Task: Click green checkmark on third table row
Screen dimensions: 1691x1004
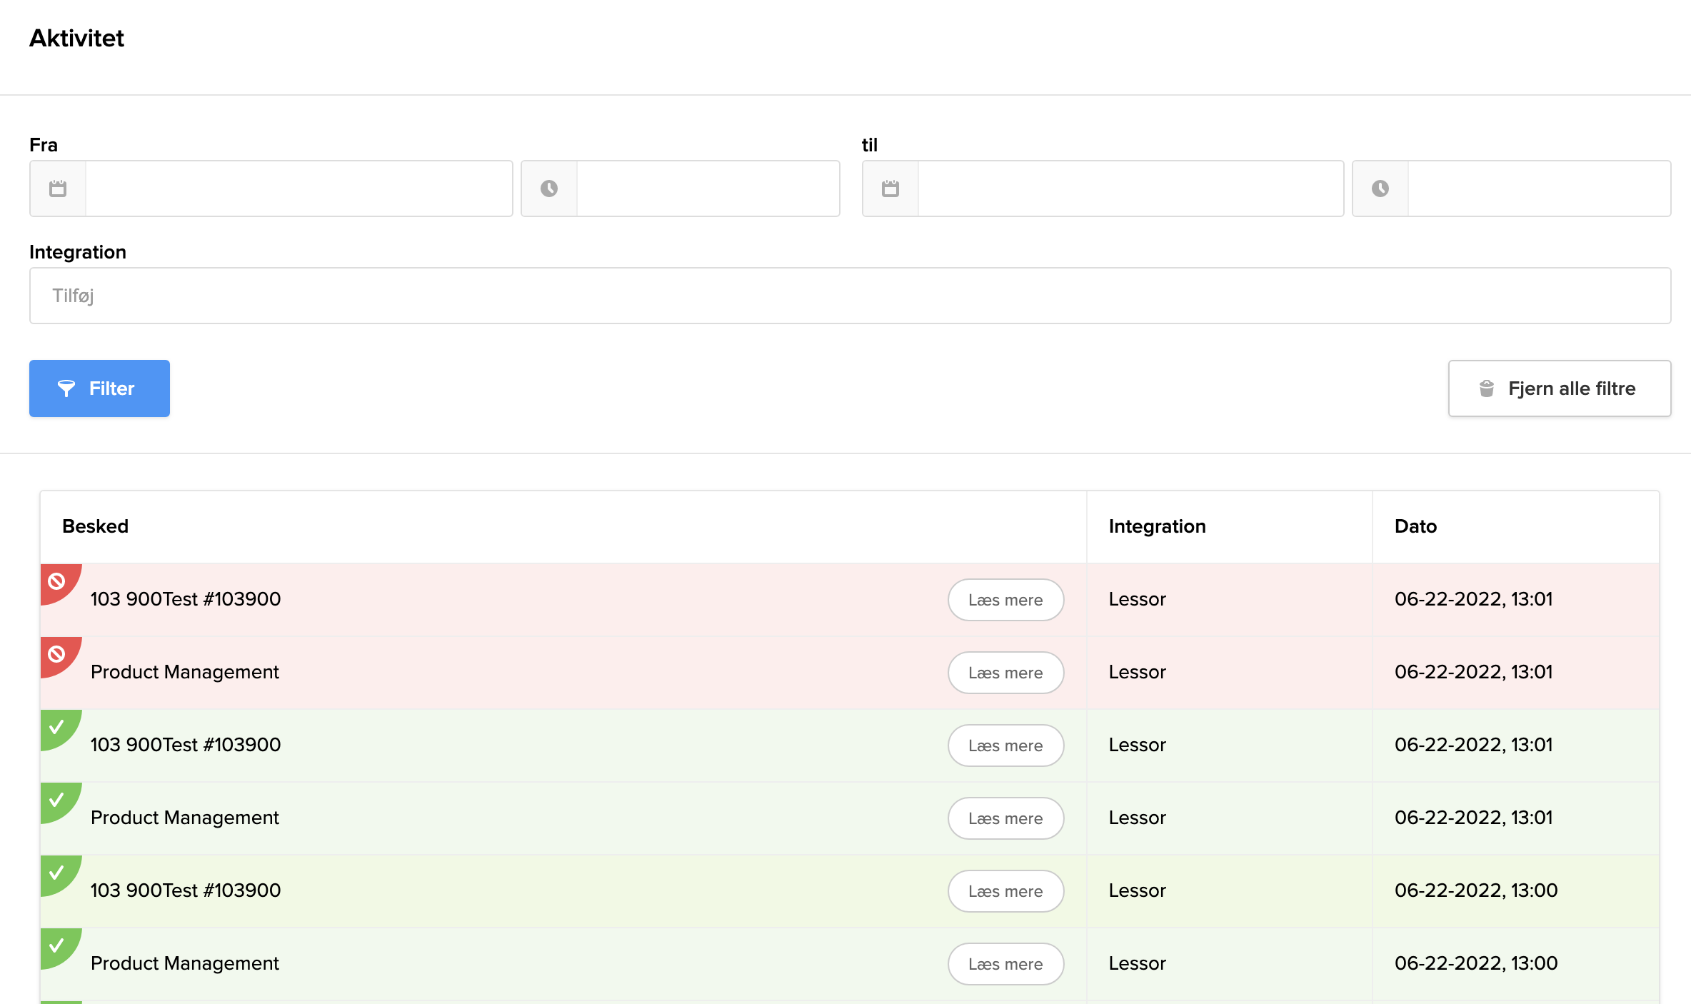Action: point(56,727)
